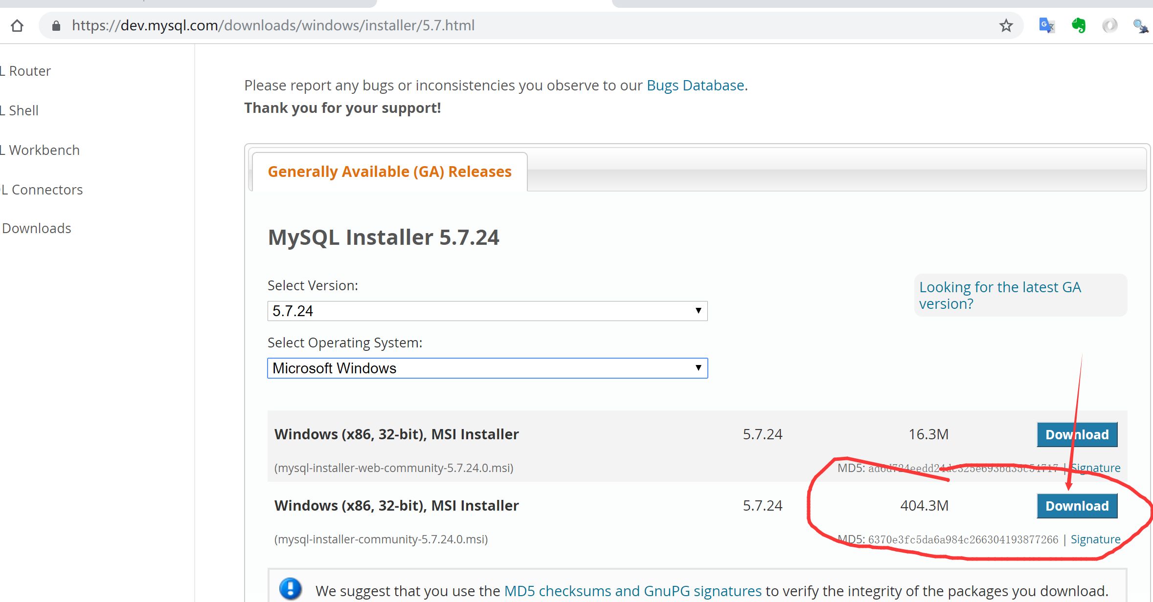Download the 404.3M community MSI installer

point(1077,506)
